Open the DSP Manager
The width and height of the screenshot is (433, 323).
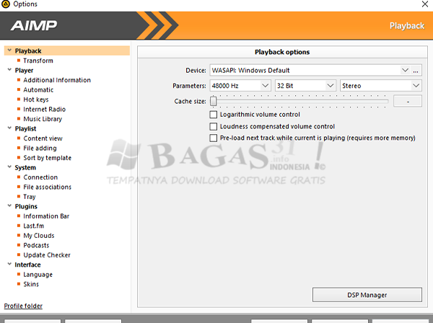(x=367, y=295)
